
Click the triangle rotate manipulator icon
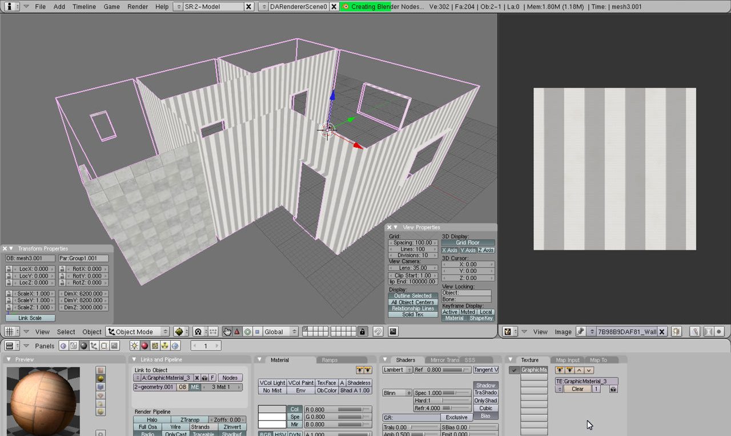click(237, 332)
